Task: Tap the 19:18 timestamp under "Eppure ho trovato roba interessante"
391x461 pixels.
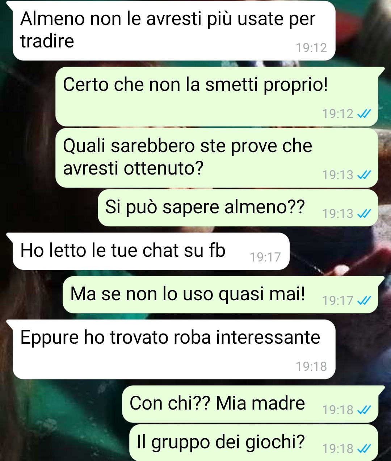Action: [311, 366]
